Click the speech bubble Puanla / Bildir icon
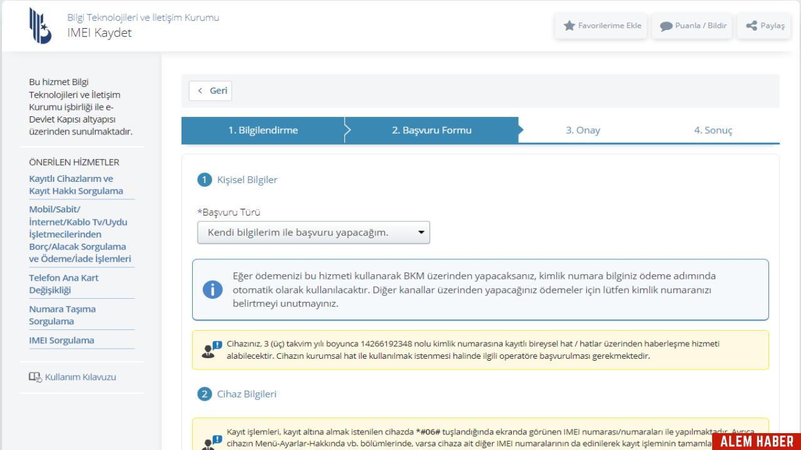801x450 pixels. click(666, 26)
